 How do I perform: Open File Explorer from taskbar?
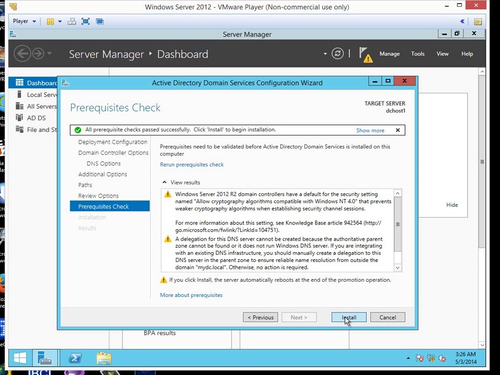[x=104, y=358]
